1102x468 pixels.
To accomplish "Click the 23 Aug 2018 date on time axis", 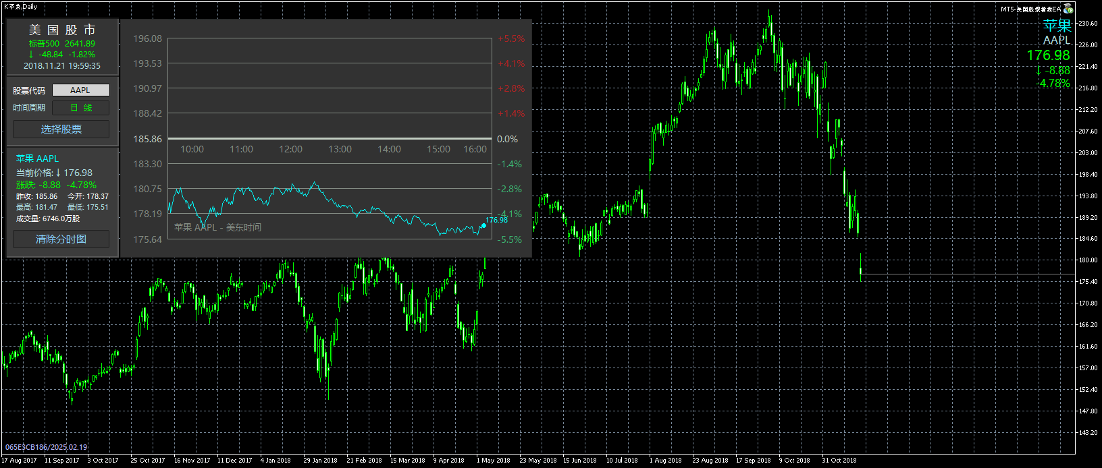I will 710,461.
